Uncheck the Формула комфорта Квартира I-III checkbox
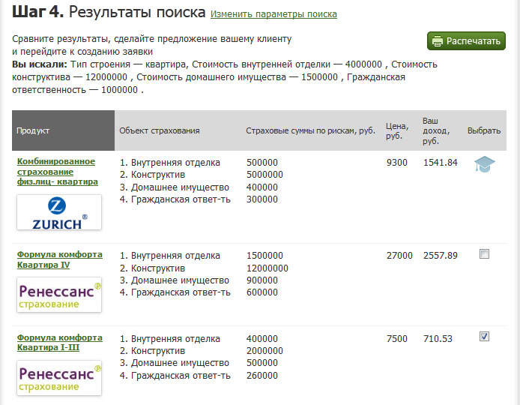 pos(484,337)
